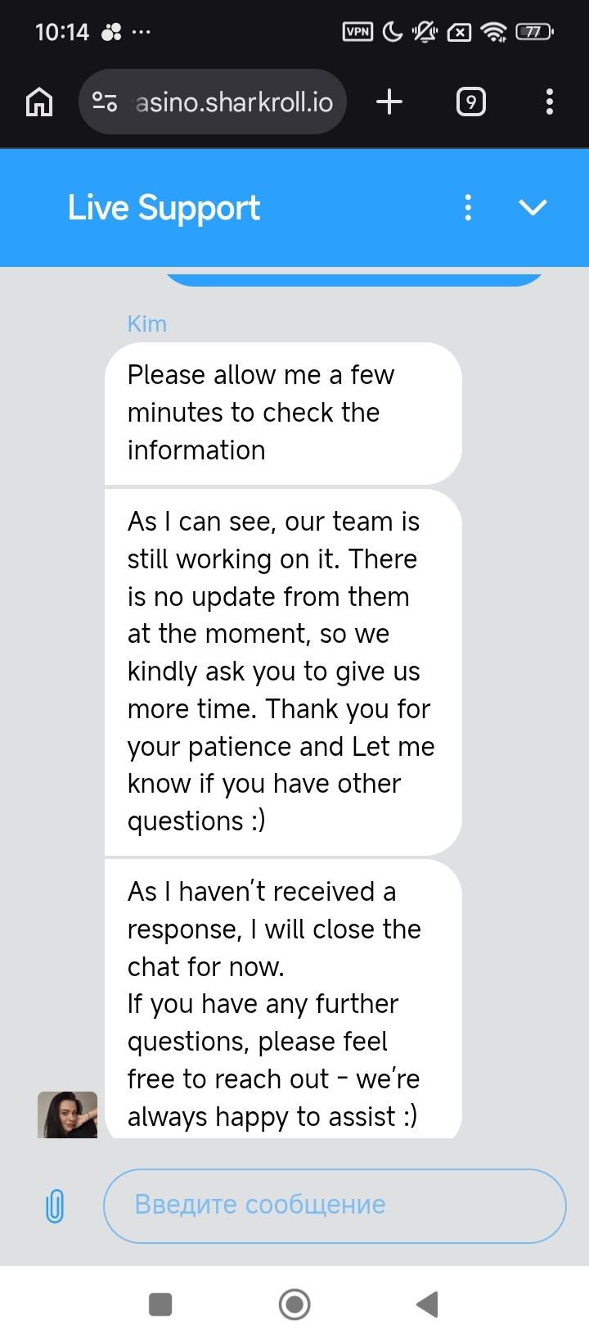589x1343 pixels.
Task: Open the tab switcher showing 9 tabs
Action: click(470, 102)
